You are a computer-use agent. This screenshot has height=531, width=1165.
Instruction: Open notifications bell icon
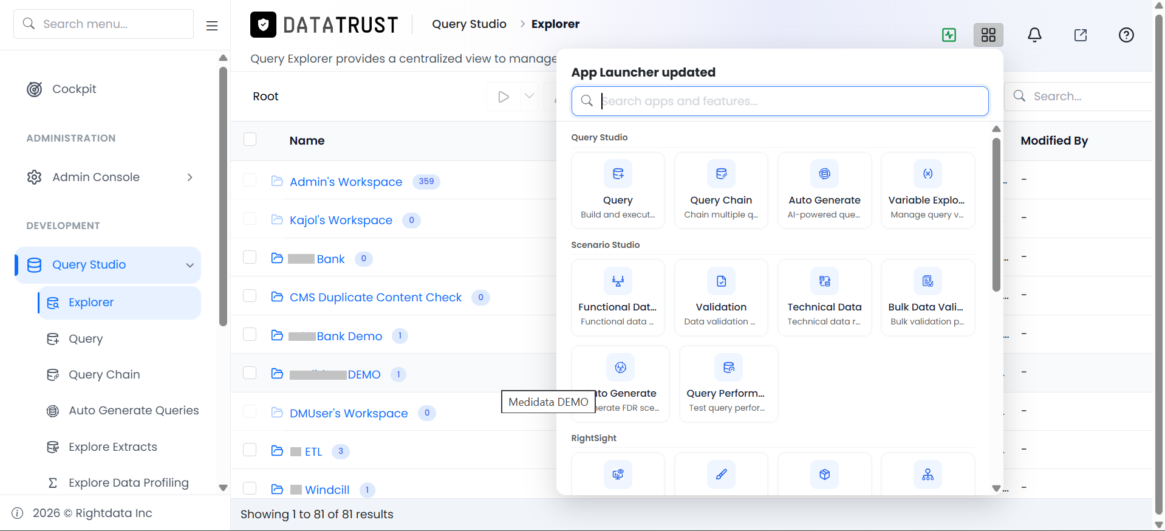click(1034, 35)
